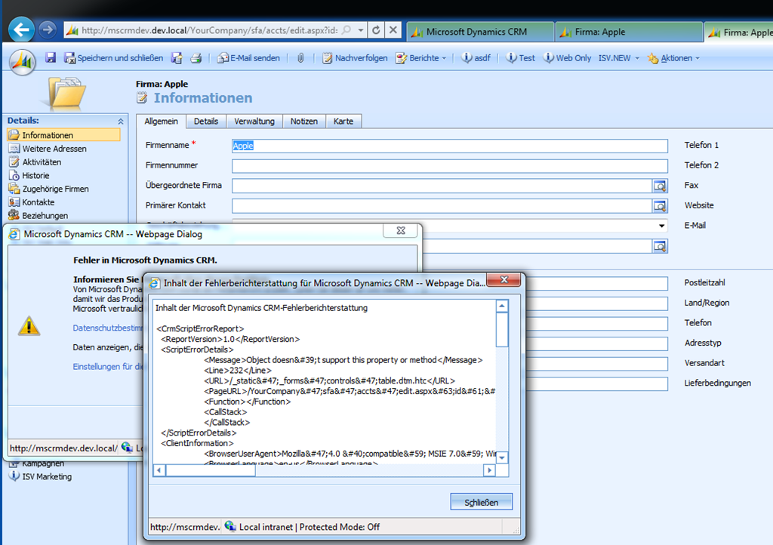
Task: Click the horizontal scrollbar thumb in report
Action: click(x=211, y=470)
